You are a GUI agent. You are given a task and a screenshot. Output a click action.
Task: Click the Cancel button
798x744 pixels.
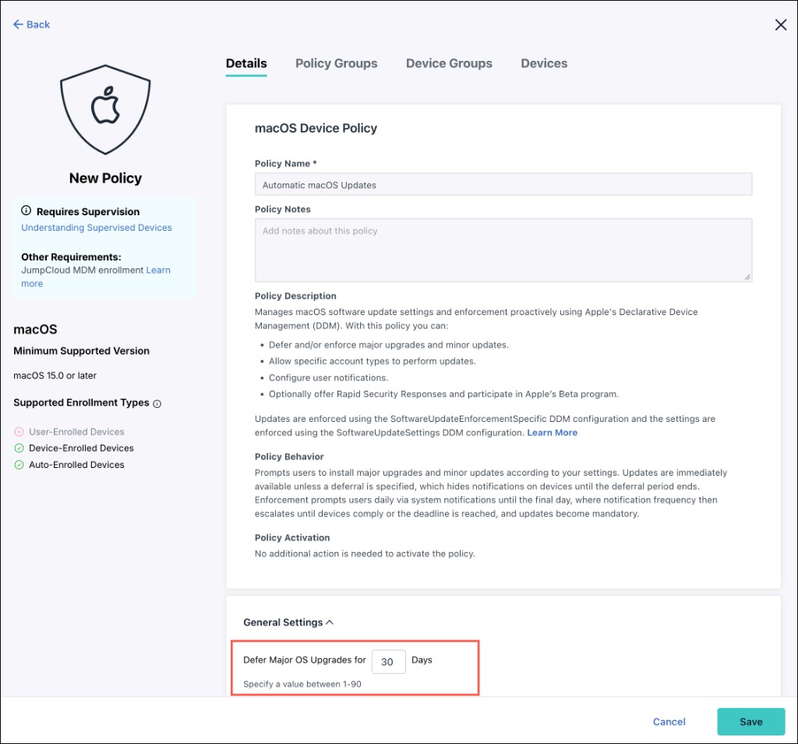tap(669, 721)
